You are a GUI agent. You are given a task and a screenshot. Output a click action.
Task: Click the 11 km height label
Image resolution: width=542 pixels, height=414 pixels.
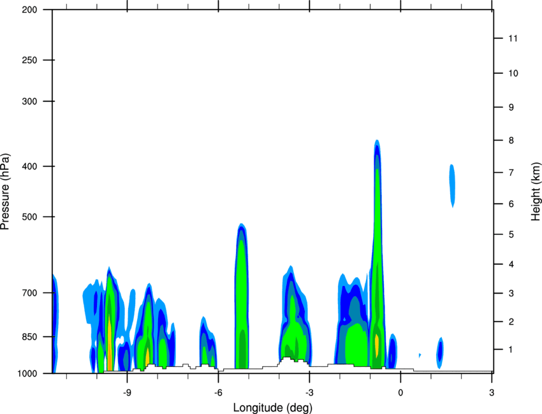[513, 38]
